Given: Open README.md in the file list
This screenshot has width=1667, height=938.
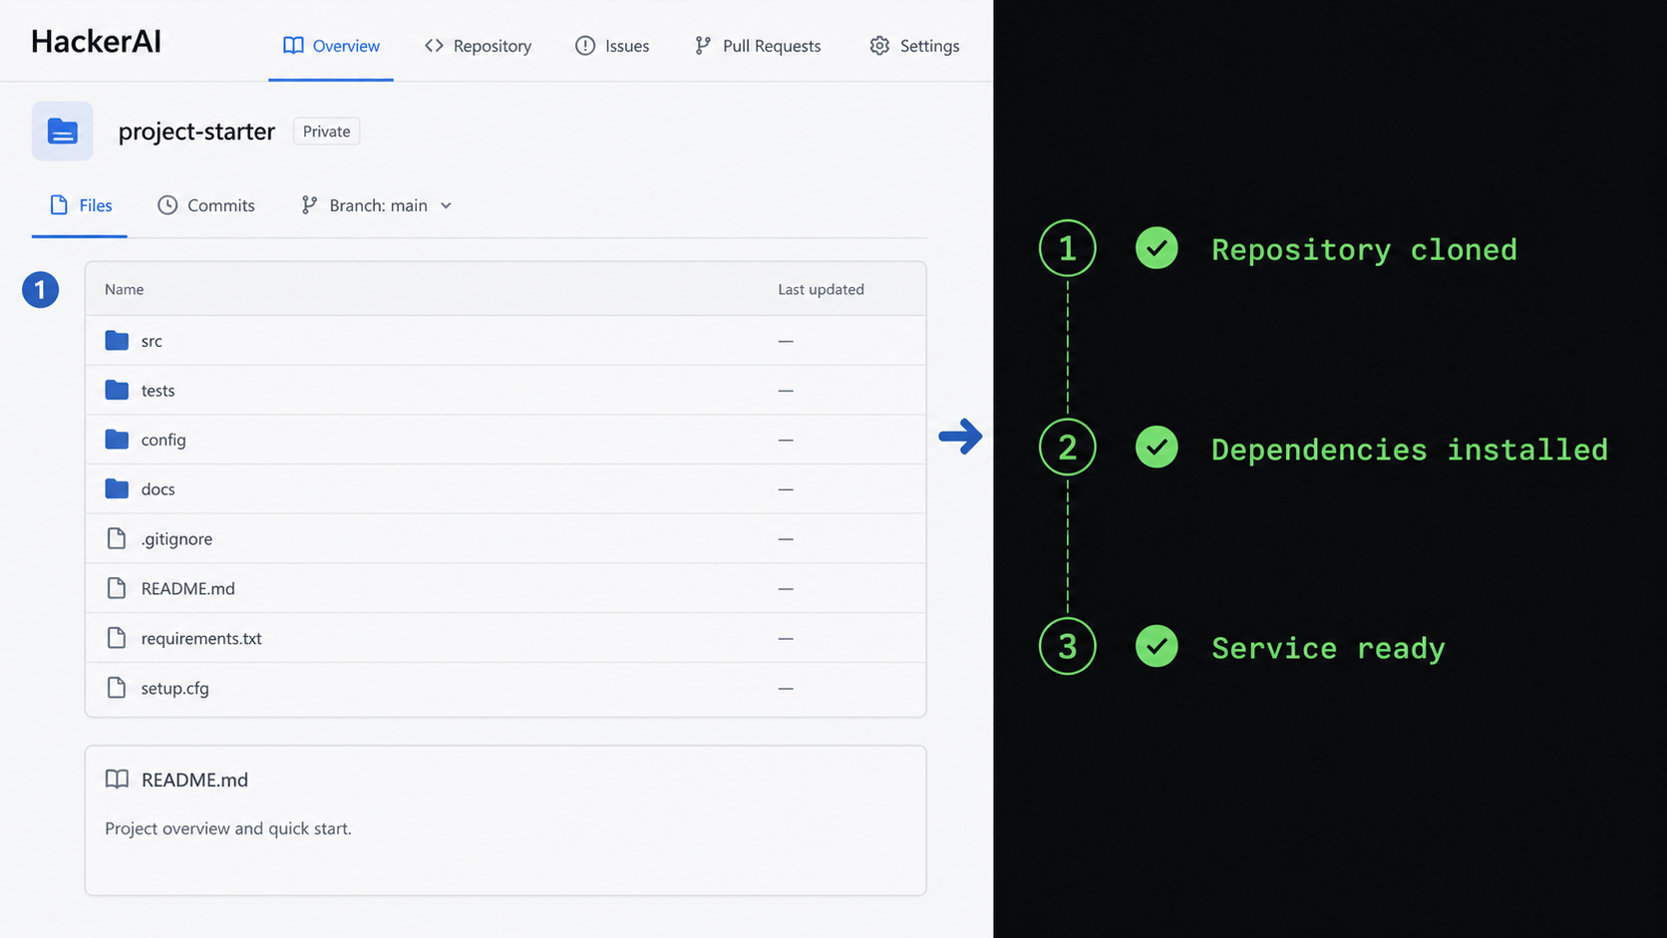Looking at the screenshot, I should pos(187,589).
